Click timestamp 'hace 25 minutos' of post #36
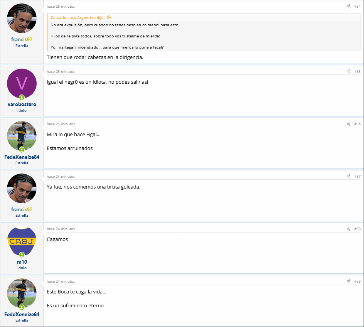 pyautogui.click(x=61, y=124)
